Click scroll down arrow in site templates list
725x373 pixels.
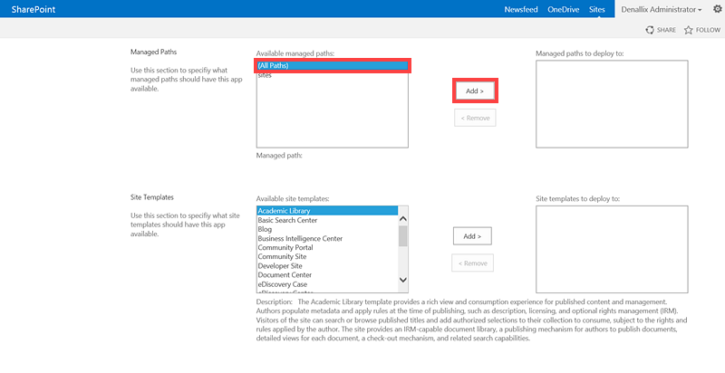click(x=402, y=279)
